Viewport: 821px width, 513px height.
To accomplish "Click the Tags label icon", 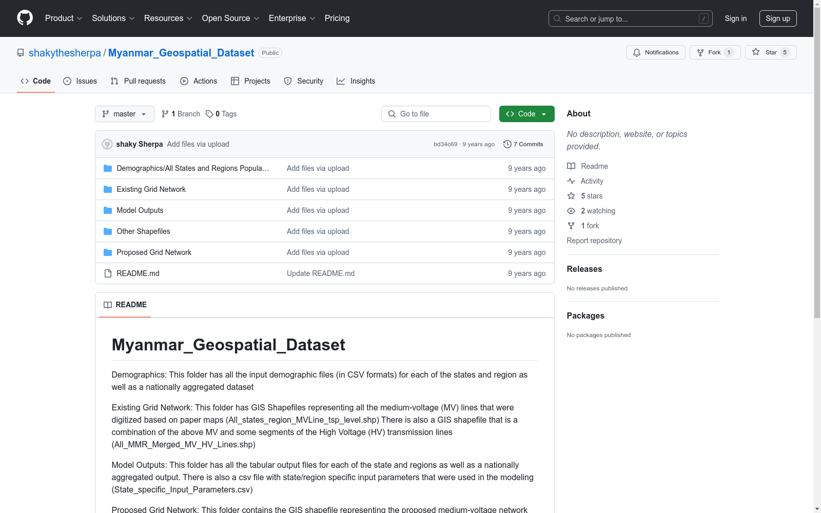I will pyautogui.click(x=209, y=114).
